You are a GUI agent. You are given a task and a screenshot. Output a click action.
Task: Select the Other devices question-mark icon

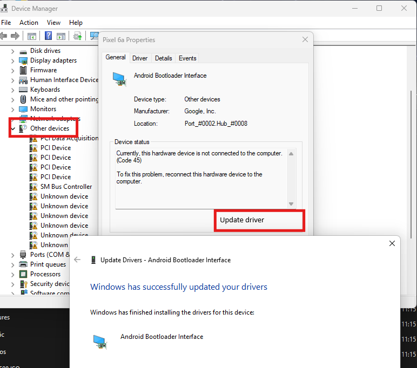23,128
